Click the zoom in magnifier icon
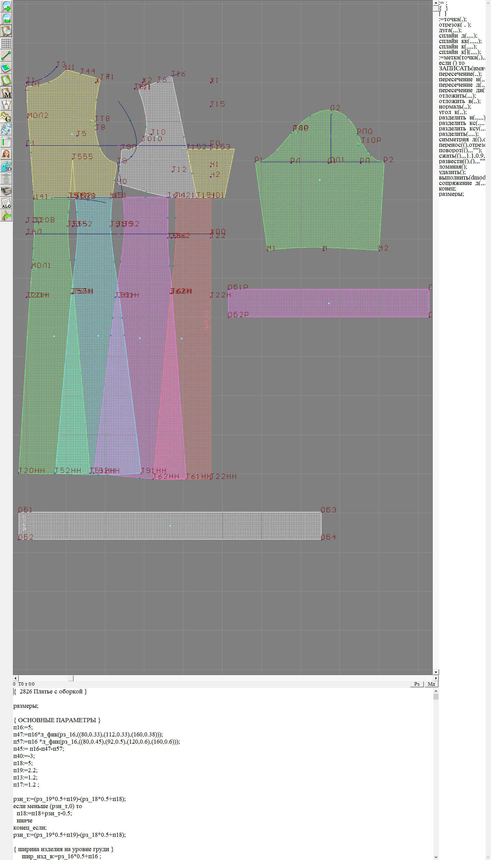Screen dimensions: 491x860 pyautogui.click(x=6, y=6)
